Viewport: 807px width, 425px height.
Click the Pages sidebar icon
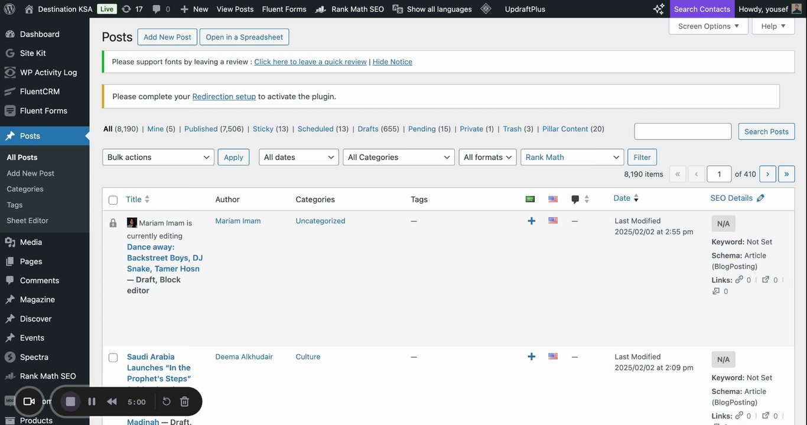10,261
